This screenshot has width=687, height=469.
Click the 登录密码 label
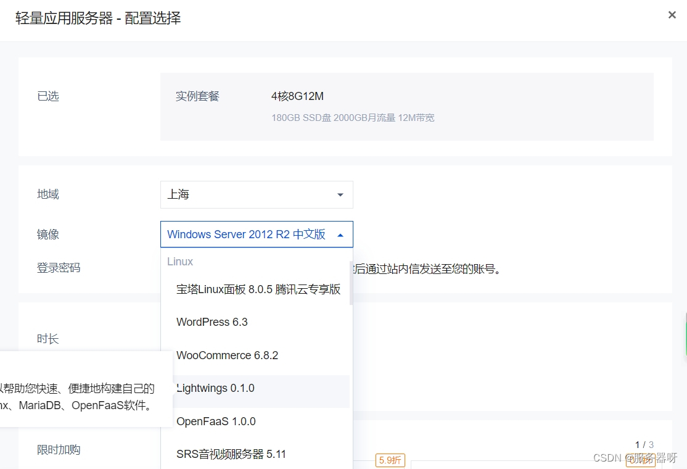pyautogui.click(x=59, y=268)
